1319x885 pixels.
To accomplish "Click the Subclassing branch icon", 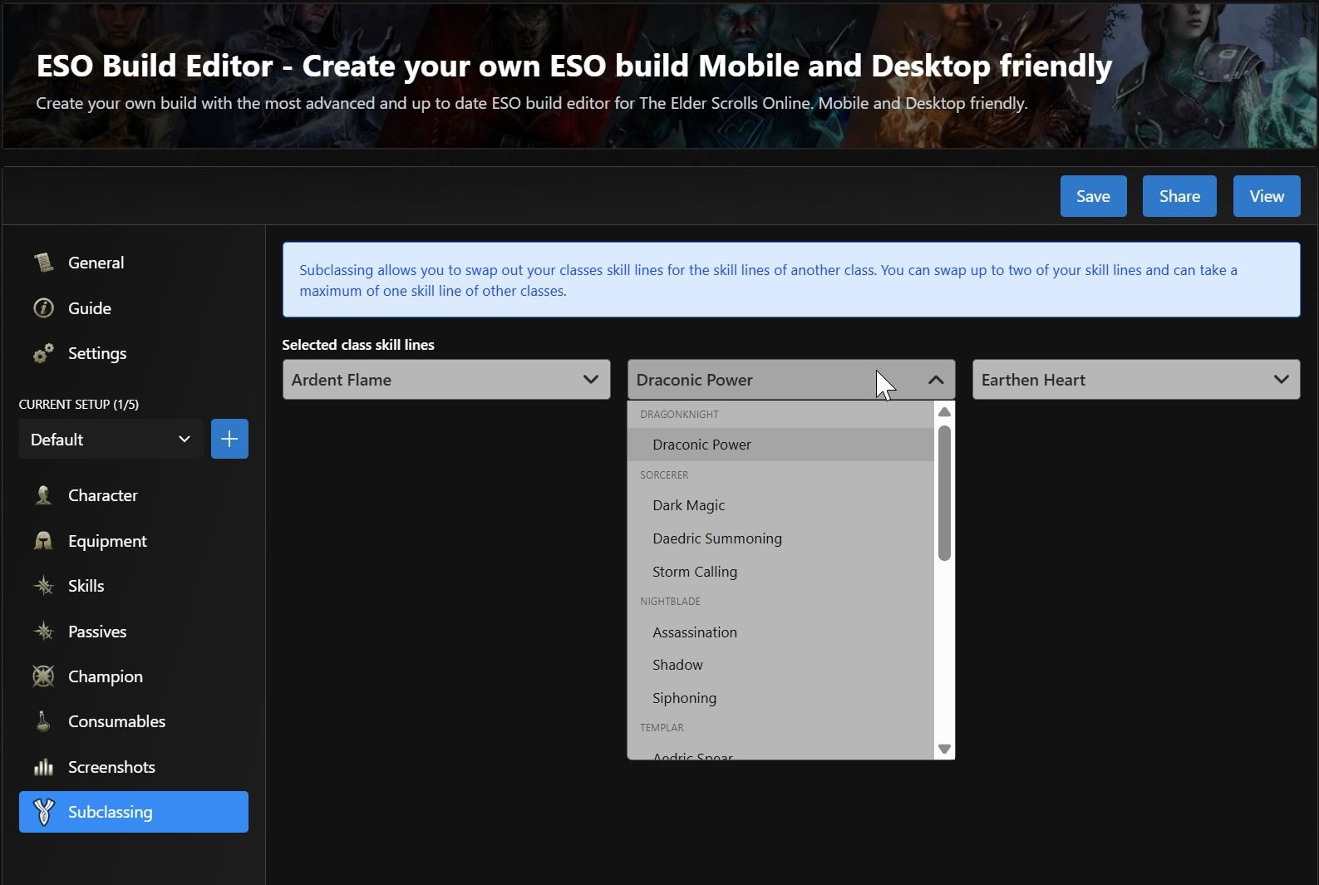I will [x=43, y=812].
